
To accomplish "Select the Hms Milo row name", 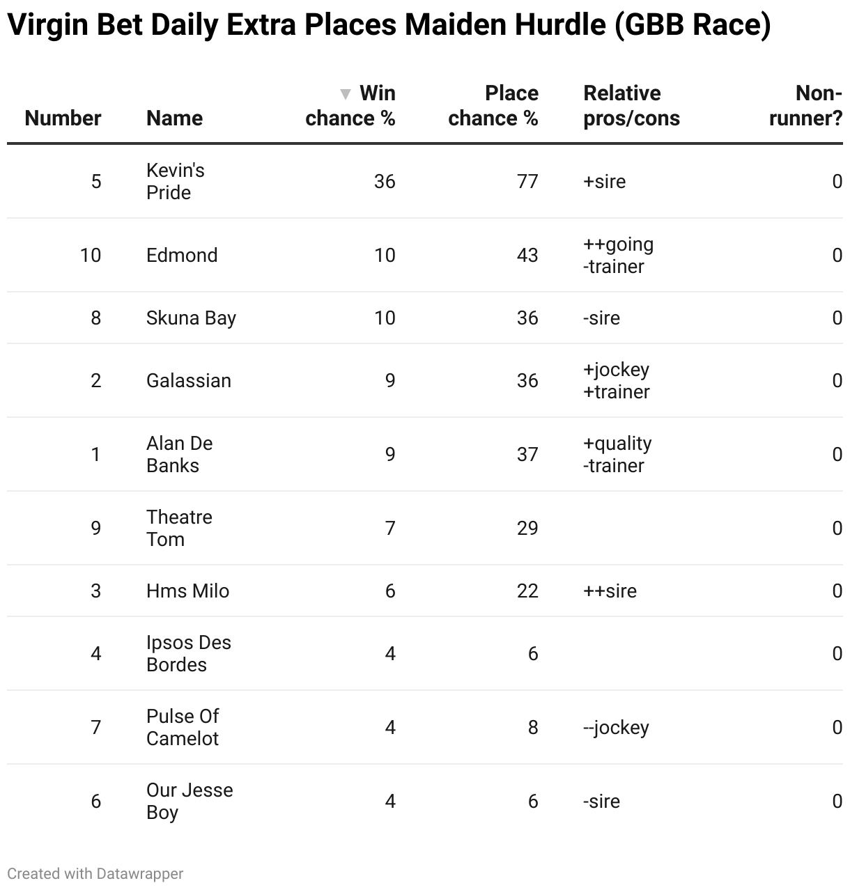I will pyautogui.click(x=187, y=591).
